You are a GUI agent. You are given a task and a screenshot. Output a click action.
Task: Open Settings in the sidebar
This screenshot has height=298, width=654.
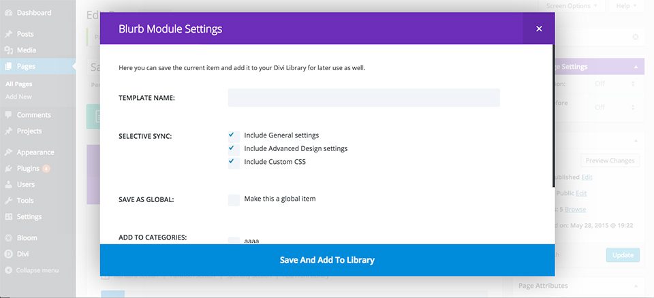point(29,217)
